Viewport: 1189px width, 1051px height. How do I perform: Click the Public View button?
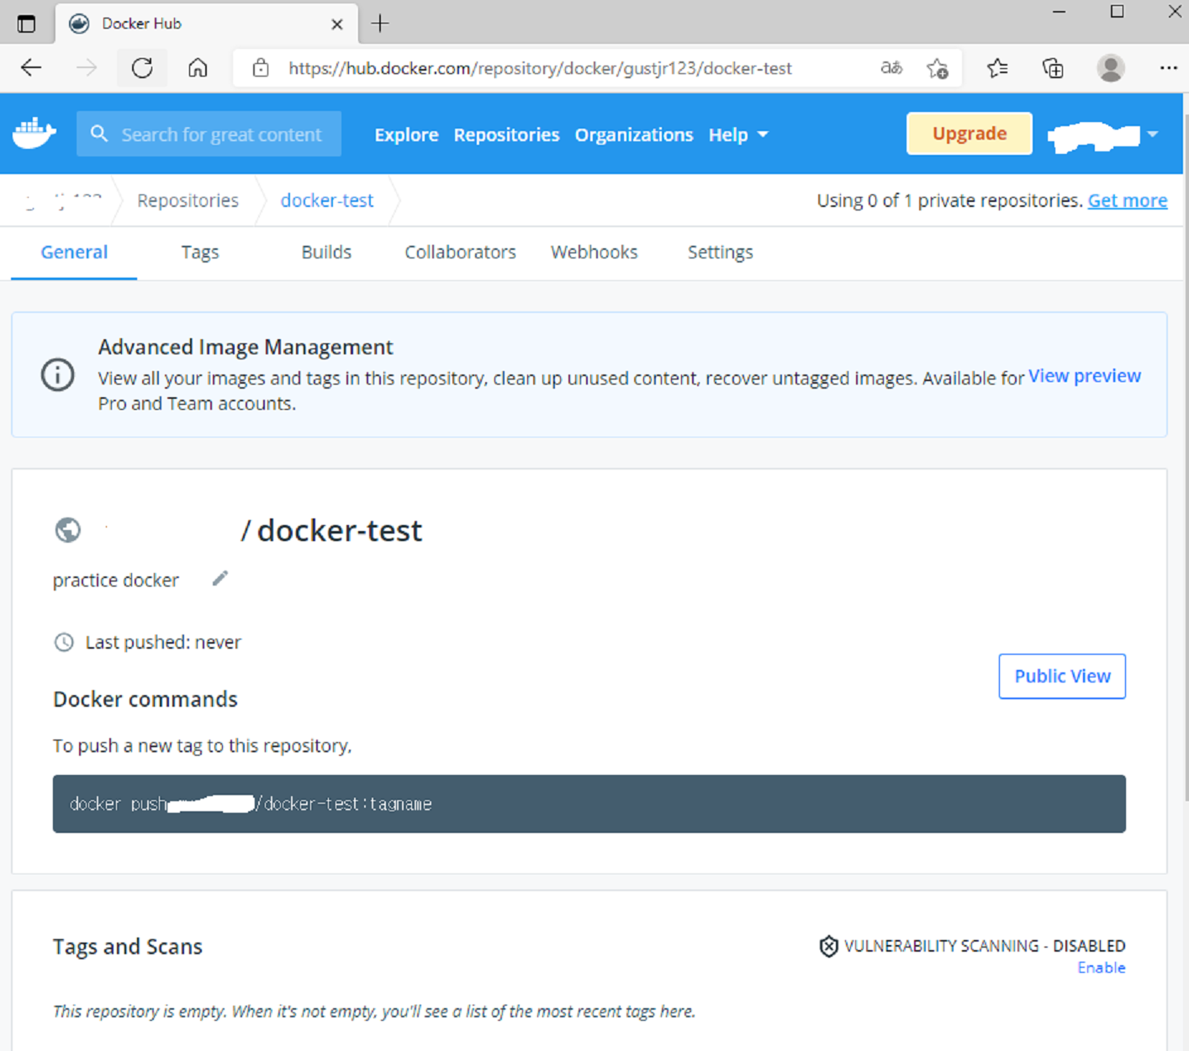[1062, 676]
